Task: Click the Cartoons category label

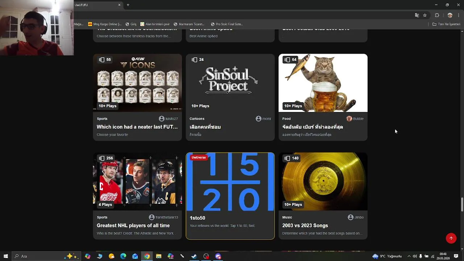Action: 197,119
